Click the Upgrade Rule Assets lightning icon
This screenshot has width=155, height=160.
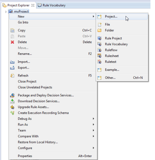12,107
